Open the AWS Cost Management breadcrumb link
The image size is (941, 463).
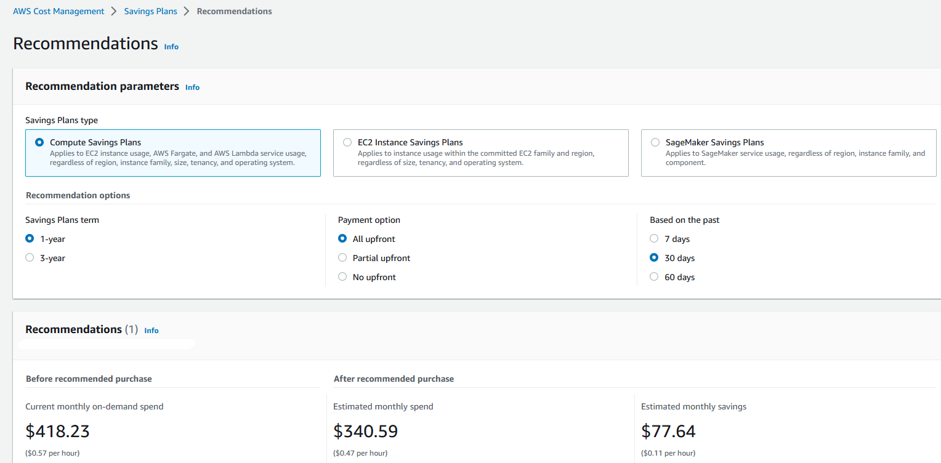click(x=59, y=10)
